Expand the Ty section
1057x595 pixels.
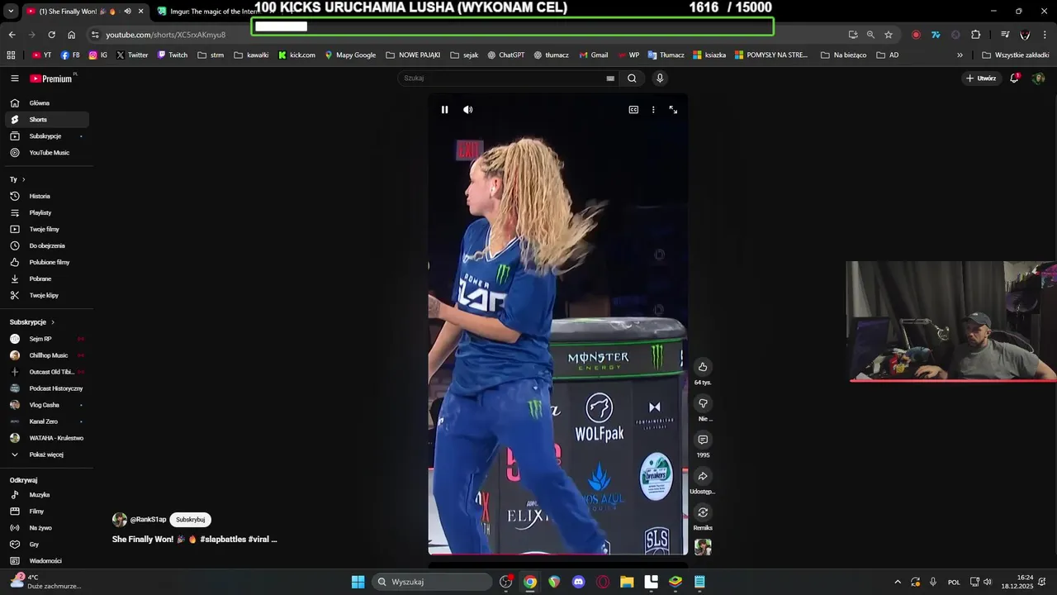tap(17, 179)
